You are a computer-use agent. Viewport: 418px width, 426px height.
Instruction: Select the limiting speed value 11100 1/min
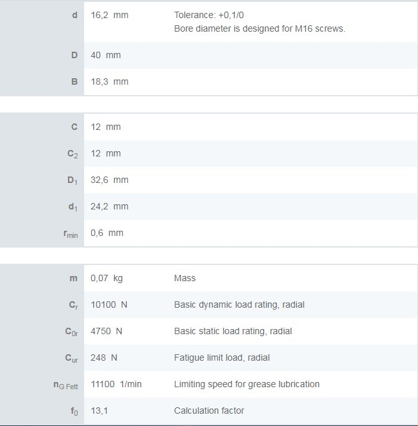pos(116,384)
